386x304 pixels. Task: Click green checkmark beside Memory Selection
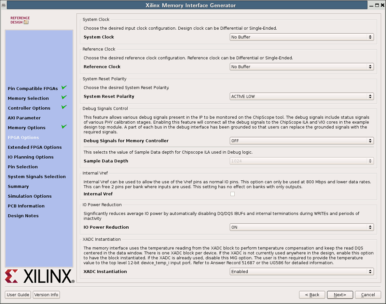pyautogui.click(x=64, y=97)
